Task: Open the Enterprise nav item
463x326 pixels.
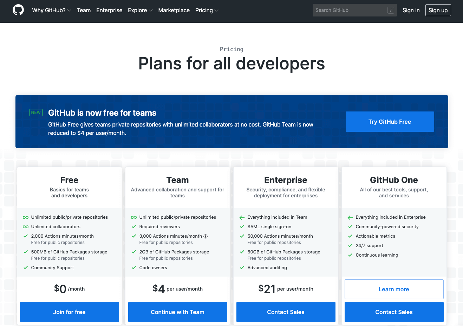Action: (109, 11)
